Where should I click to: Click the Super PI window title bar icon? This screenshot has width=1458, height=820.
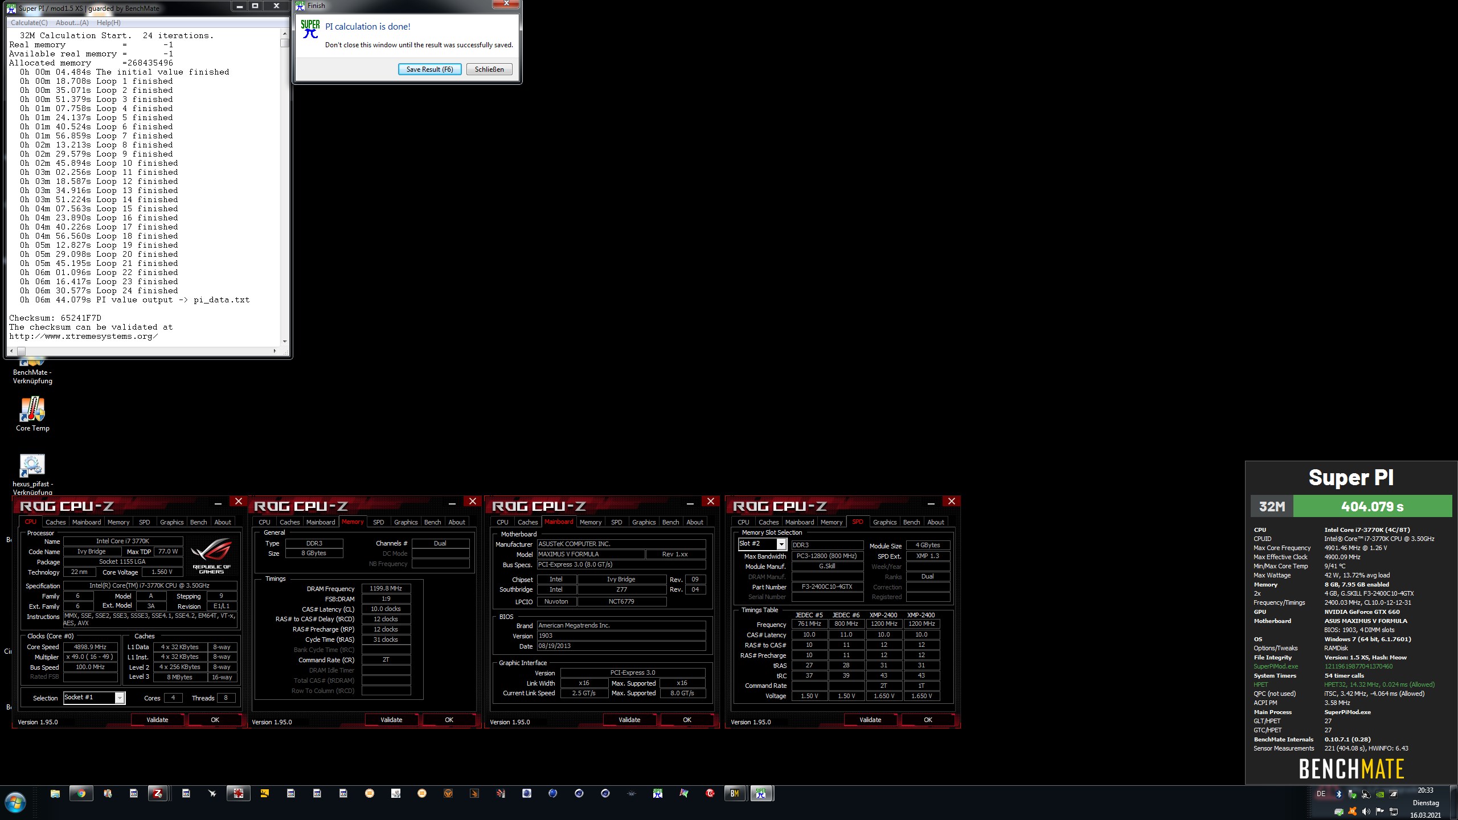tap(11, 8)
